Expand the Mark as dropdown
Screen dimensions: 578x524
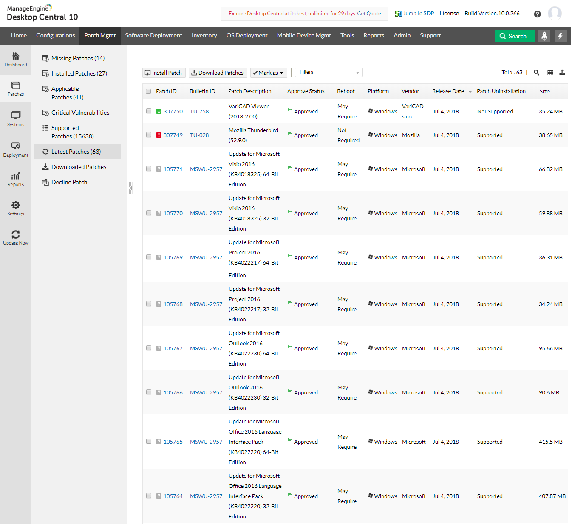click(x=269, y=73)
